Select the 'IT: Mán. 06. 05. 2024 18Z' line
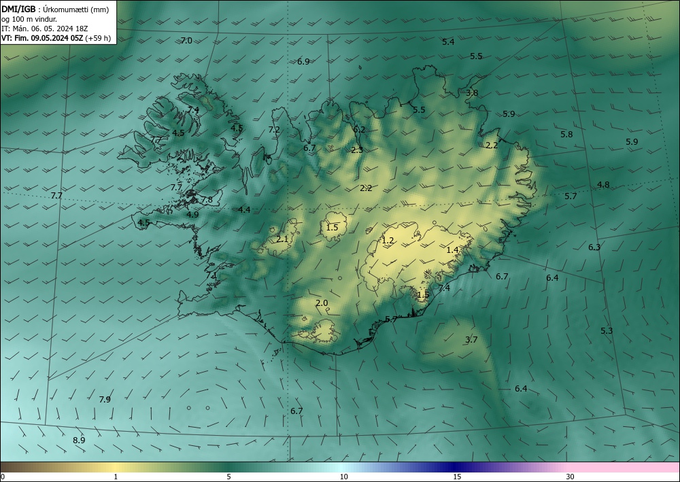The height and width of the screenshot is (482, 680). (x=45, y=29)
